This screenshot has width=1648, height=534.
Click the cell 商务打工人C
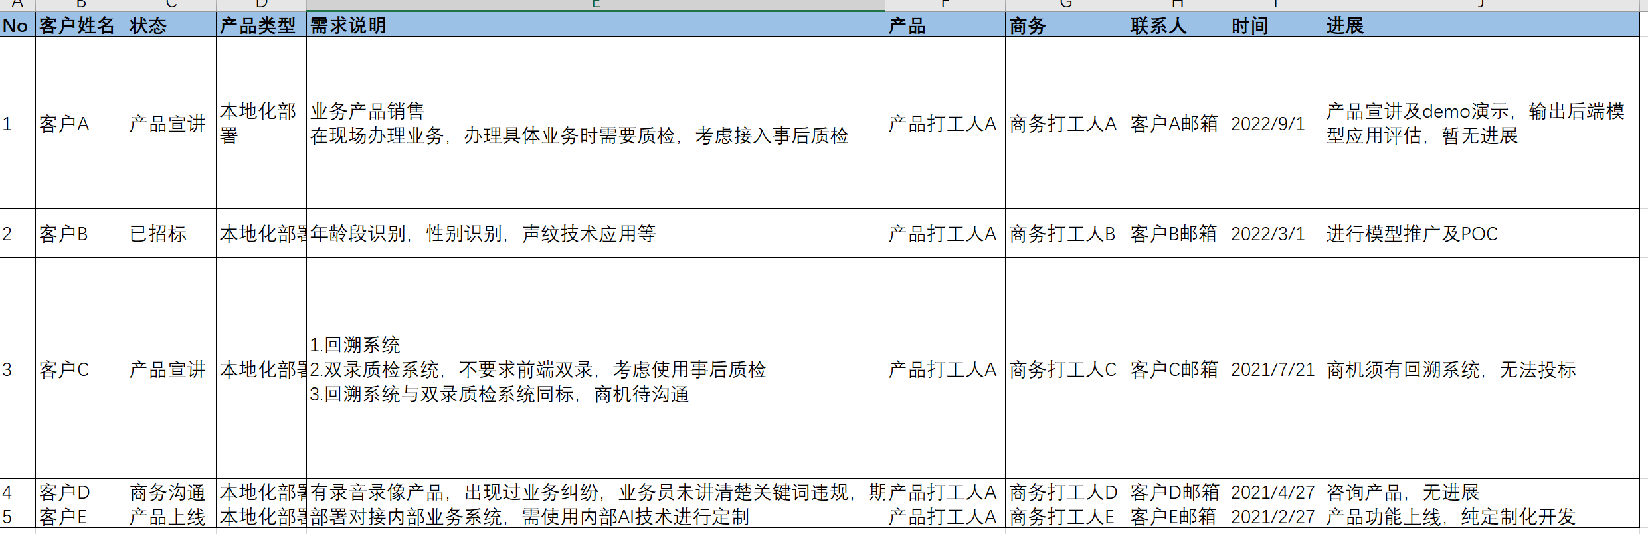click(1066, 369)
